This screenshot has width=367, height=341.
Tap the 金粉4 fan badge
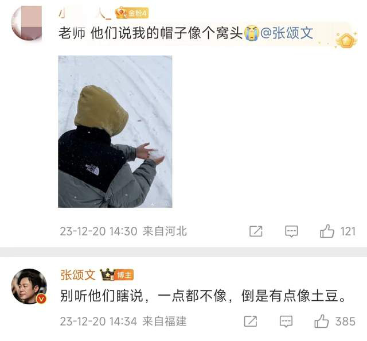[132, 13]
